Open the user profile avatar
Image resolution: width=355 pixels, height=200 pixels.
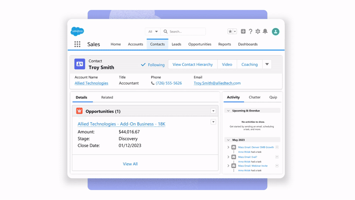pos(276,32)
